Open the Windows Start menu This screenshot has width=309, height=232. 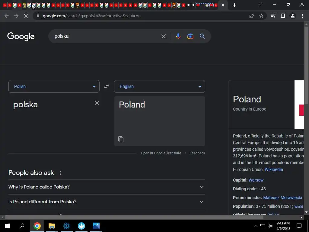point(7,226)
